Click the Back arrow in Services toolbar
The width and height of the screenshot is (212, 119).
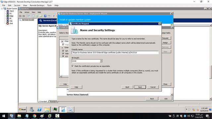tap(20, 16)
